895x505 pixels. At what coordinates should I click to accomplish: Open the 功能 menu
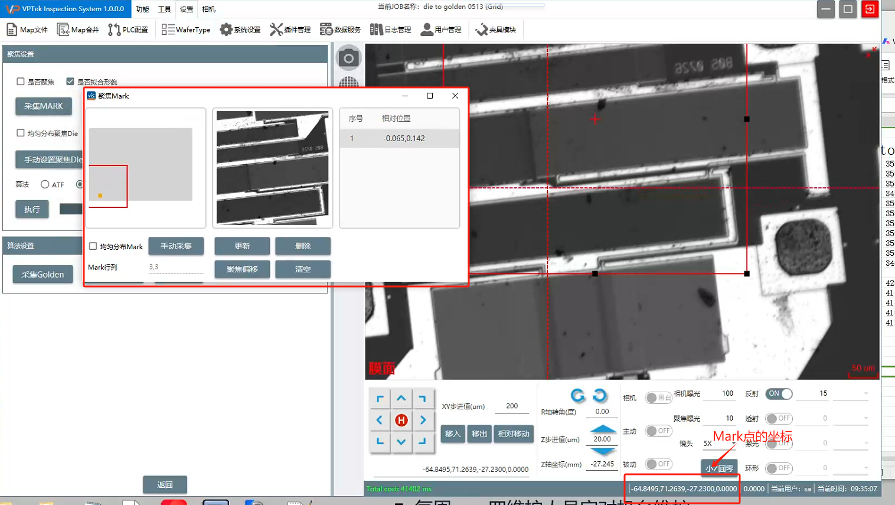click(142, 9)
